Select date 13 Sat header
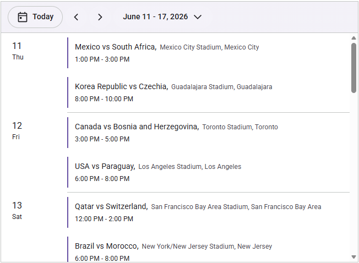Viewport: 359px width, 263px height. point(17,211)
